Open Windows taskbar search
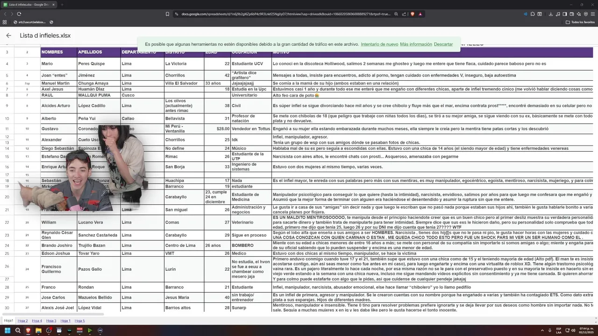The height and width of the screenshot is (336, 598). tap(17, 330)
